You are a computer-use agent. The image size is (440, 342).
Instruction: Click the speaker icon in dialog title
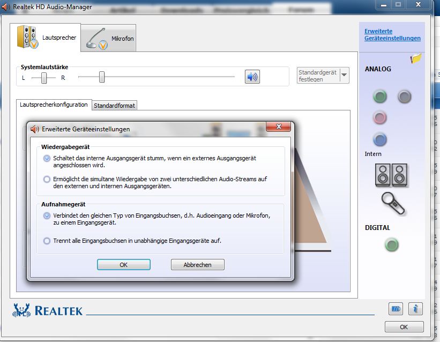34,129
